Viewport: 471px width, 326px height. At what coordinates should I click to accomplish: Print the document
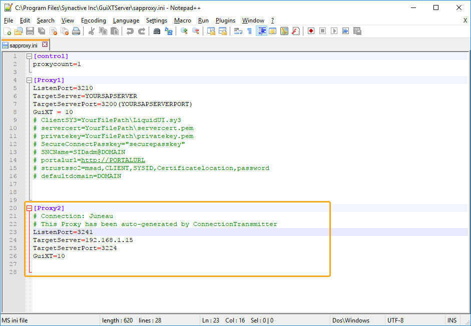click(x=76, y=31)
